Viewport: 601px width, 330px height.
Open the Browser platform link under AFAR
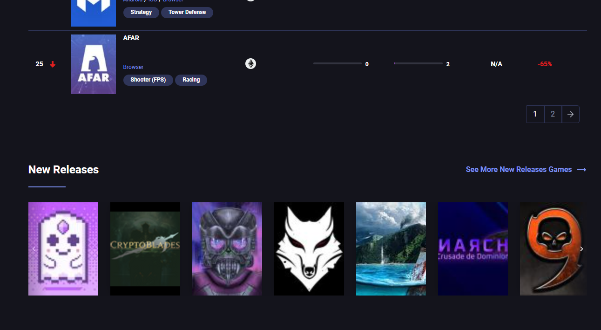(133, 67)
